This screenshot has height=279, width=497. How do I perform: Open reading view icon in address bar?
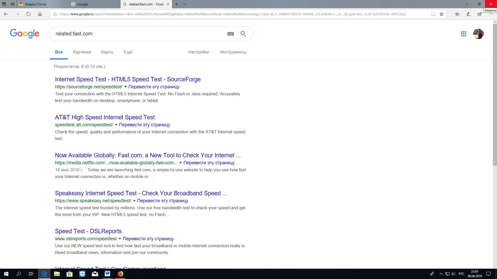[x=433, y=14]
